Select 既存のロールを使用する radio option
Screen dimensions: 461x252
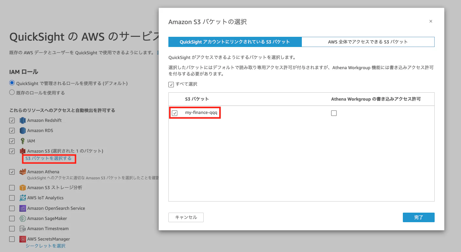[x=12, y=93]
